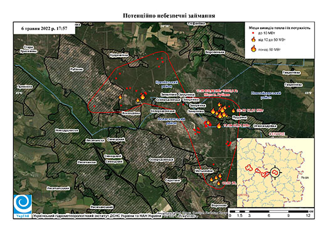Image resolution: width=326 pixels, height=231 pixels.
Task: Click the legend flame for понад 50 МВт
Action: (x=253, y=49)
